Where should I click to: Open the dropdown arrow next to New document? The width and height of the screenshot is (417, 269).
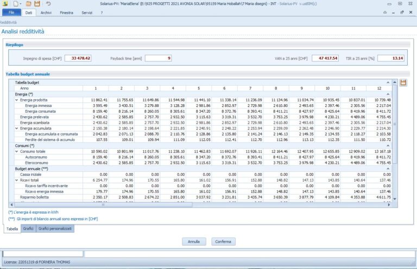pyautogui.click(x=21, y=4)
